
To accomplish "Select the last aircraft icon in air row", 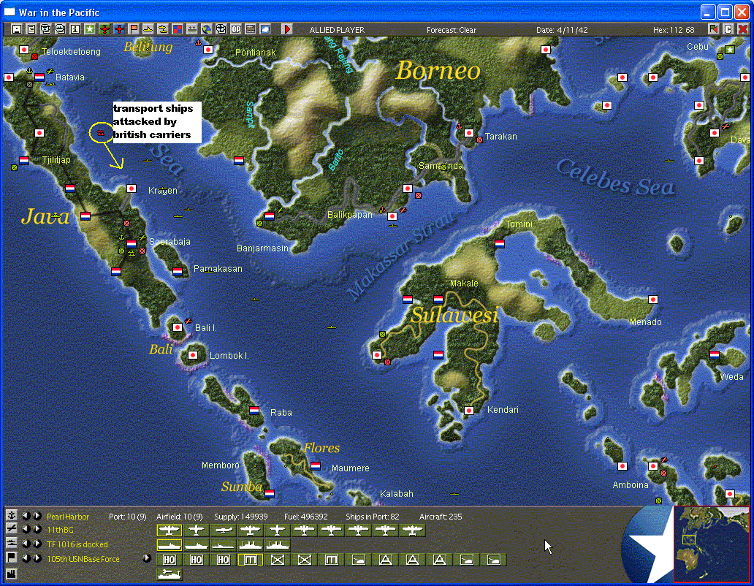I will coord(412,530).
